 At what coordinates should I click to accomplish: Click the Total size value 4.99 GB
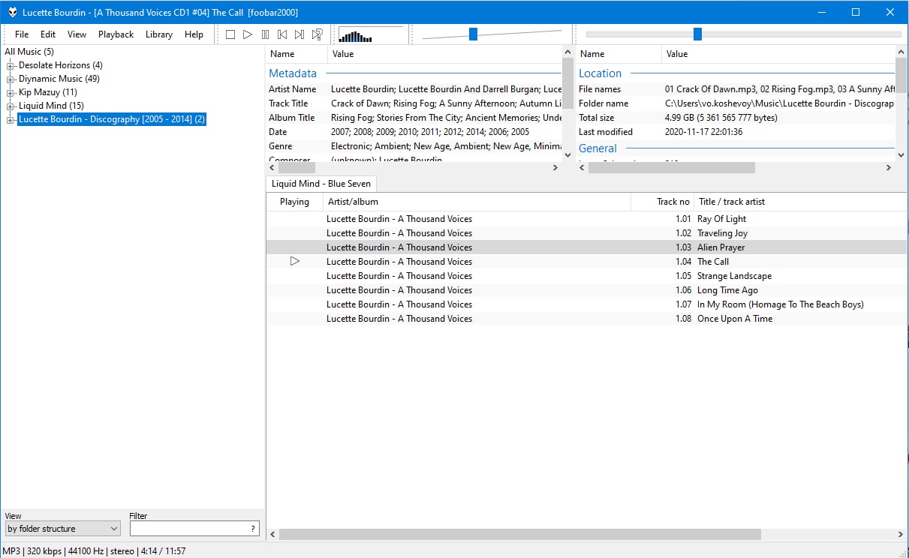point(721,118)
